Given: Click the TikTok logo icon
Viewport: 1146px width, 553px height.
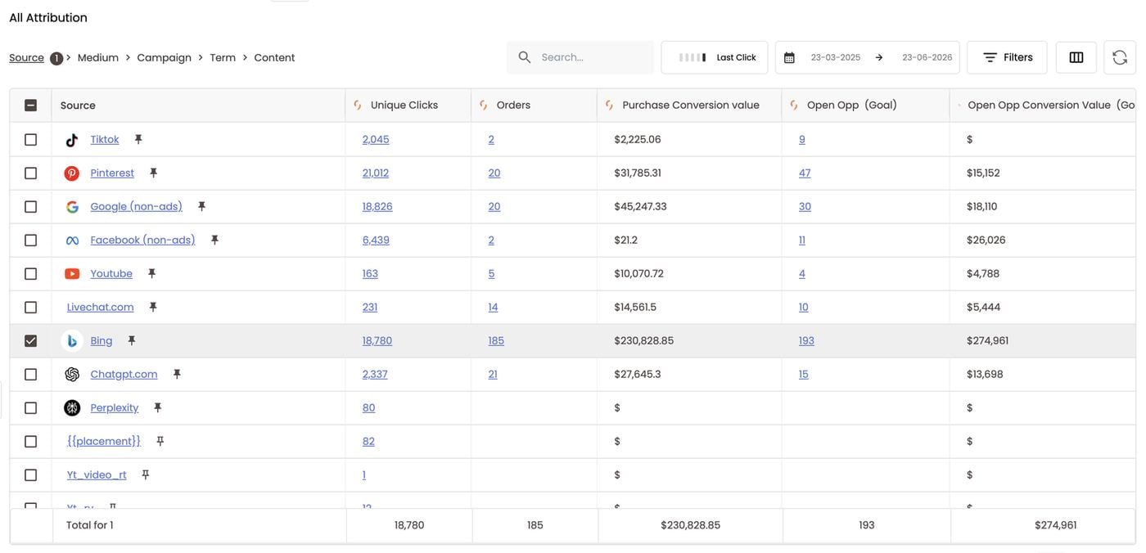Looking at the screenshot, I should tap(72, 140).
